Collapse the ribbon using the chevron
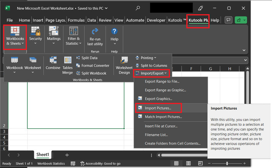This screenshot has width=272, height=168. pyautogui.click(x=244, y=50)
